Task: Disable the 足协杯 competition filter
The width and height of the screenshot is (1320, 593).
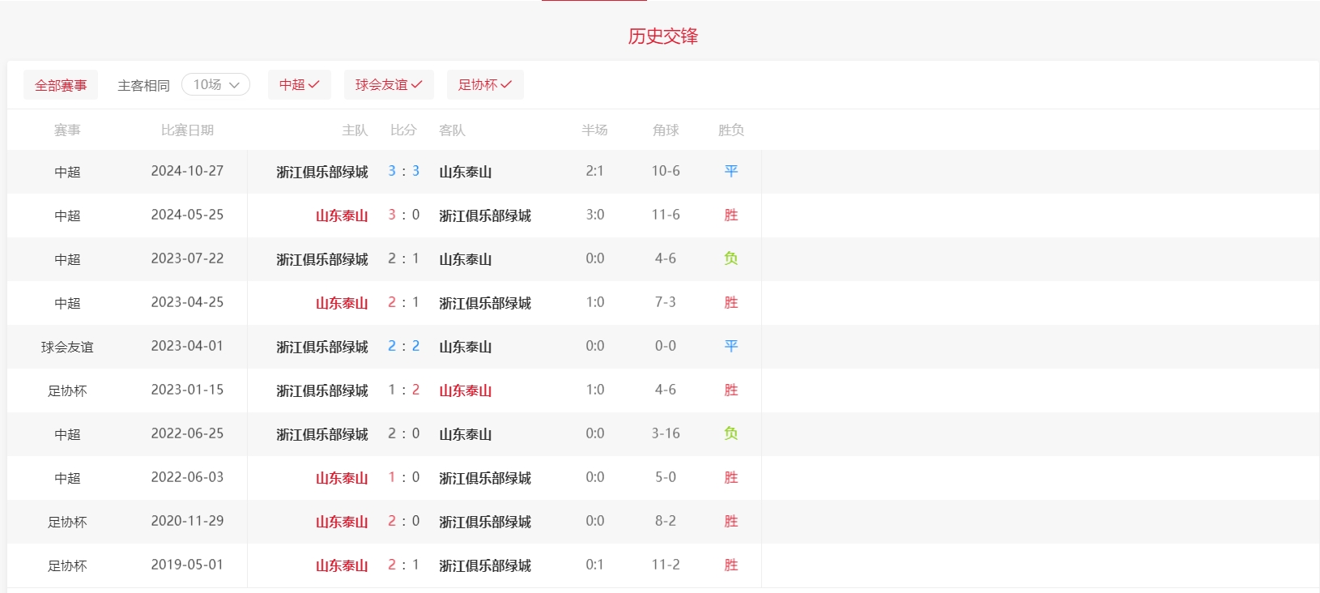Action: pos(484,84)
